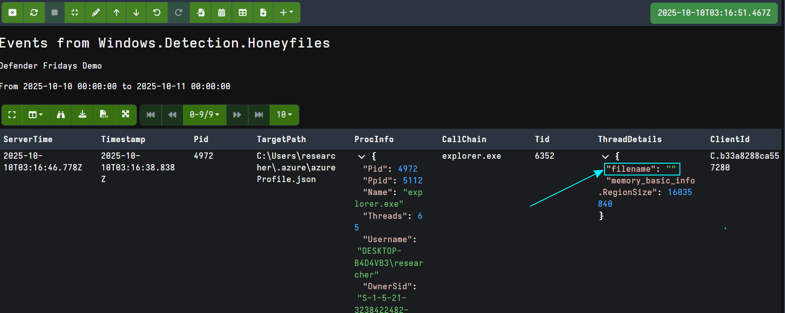
Task: Click the download tray icon in table toolbar
Action: (x=82, y=115)
